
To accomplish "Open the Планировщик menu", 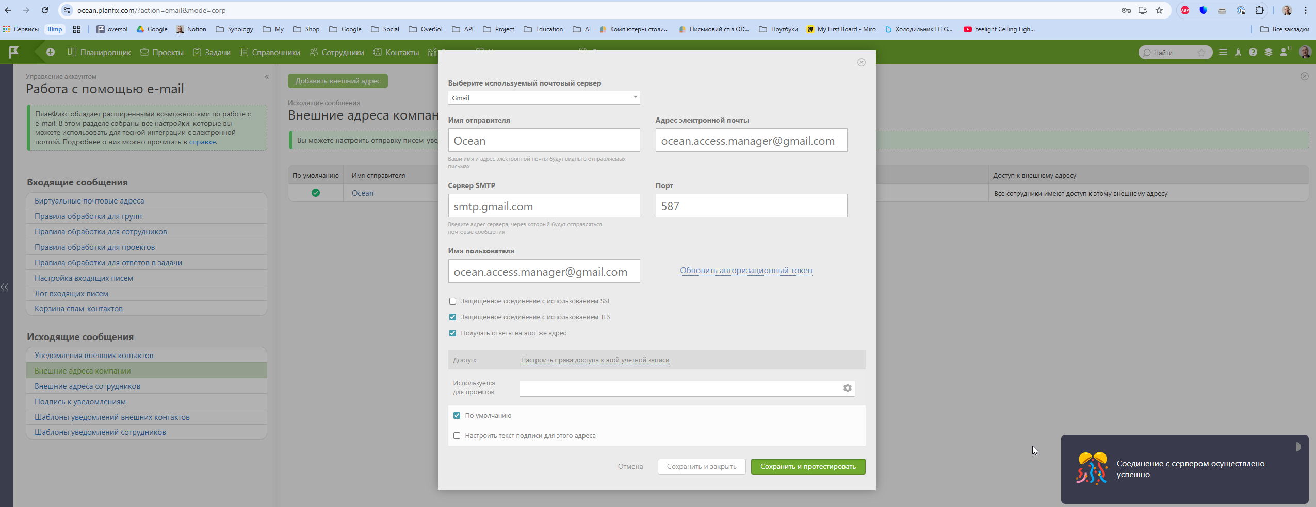I will (99, 53).
